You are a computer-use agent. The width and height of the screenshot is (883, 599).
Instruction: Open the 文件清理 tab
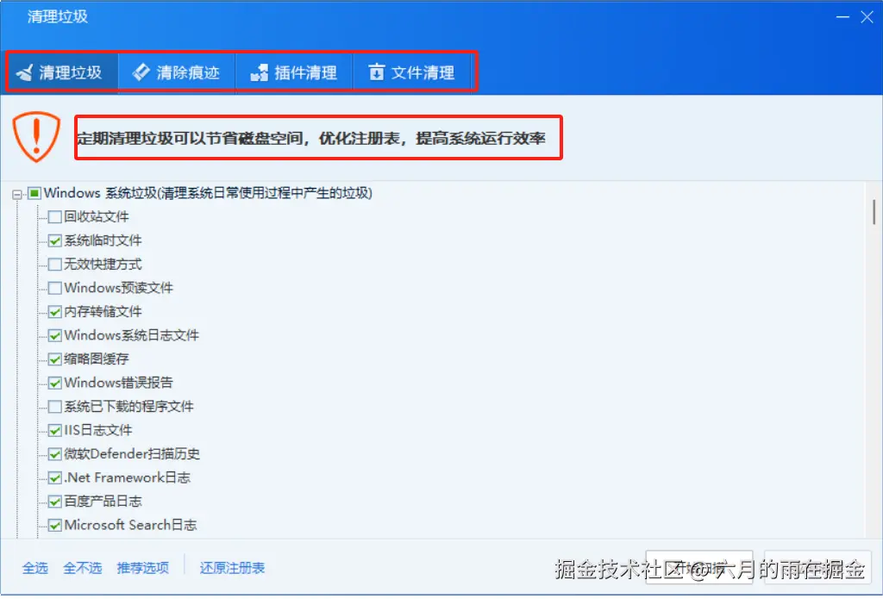pyautogui.click(x=411, y=72)
